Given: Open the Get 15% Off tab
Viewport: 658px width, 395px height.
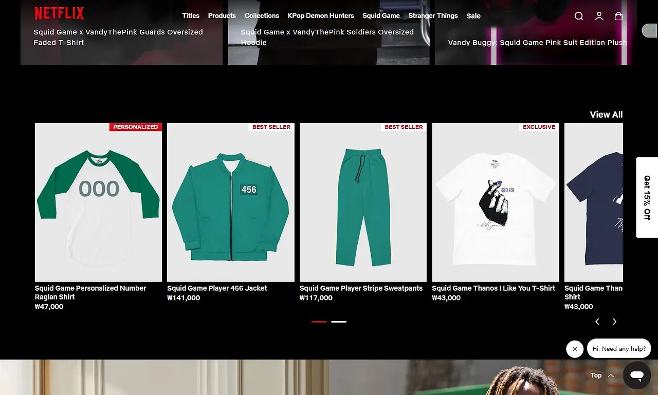Looking at the screenshot, I should pos(647,197).
